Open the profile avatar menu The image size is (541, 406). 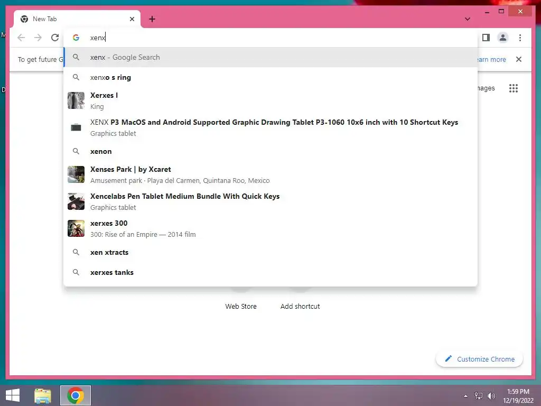click(x=503, y=38)
